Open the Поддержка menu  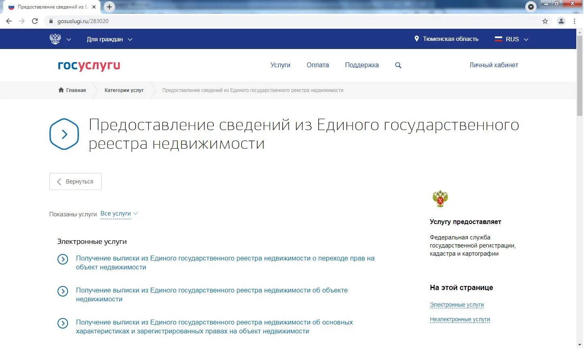[x=362, y=65]
